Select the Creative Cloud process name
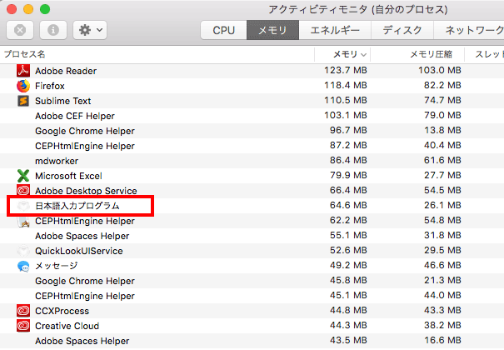 (x=67, y=326)
